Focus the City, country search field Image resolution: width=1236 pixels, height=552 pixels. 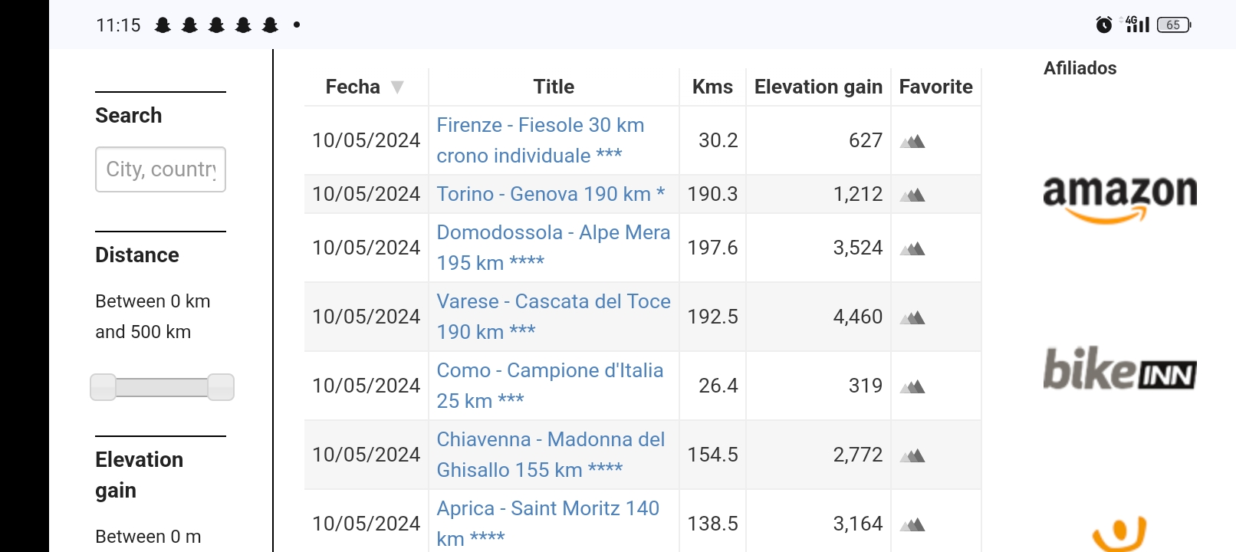(160, 169)
